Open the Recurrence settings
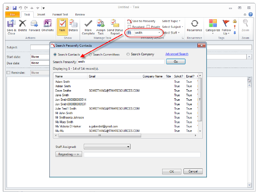Viewport: 259px width, 195px height. (194, 25)
